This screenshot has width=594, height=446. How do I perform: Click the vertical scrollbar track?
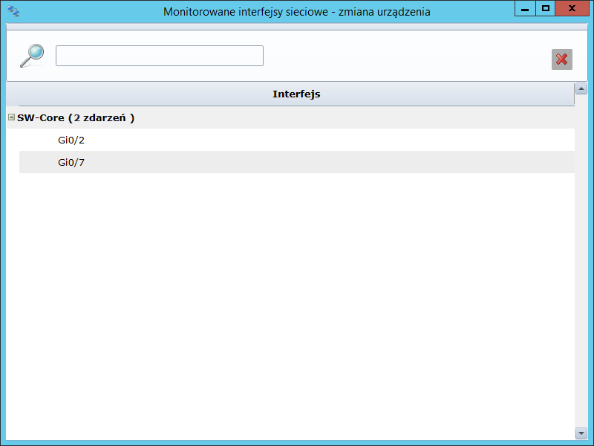click(x=581, y=260)
